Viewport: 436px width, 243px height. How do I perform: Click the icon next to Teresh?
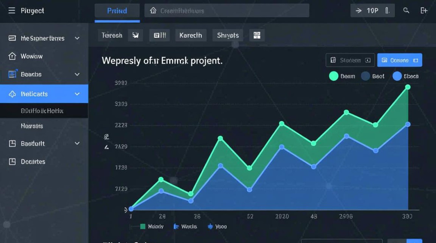point(136,35)
